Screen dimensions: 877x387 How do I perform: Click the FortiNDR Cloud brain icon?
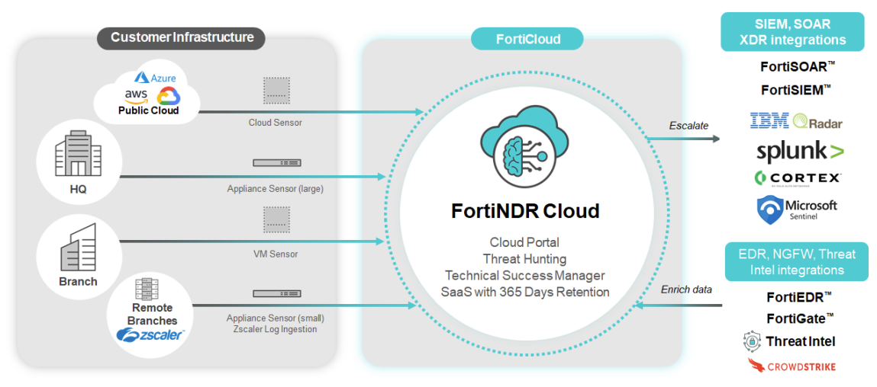524,148
